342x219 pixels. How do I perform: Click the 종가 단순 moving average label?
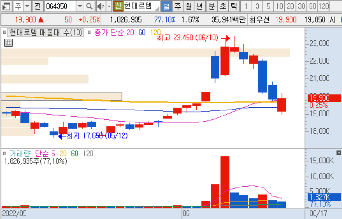point(109,32)
